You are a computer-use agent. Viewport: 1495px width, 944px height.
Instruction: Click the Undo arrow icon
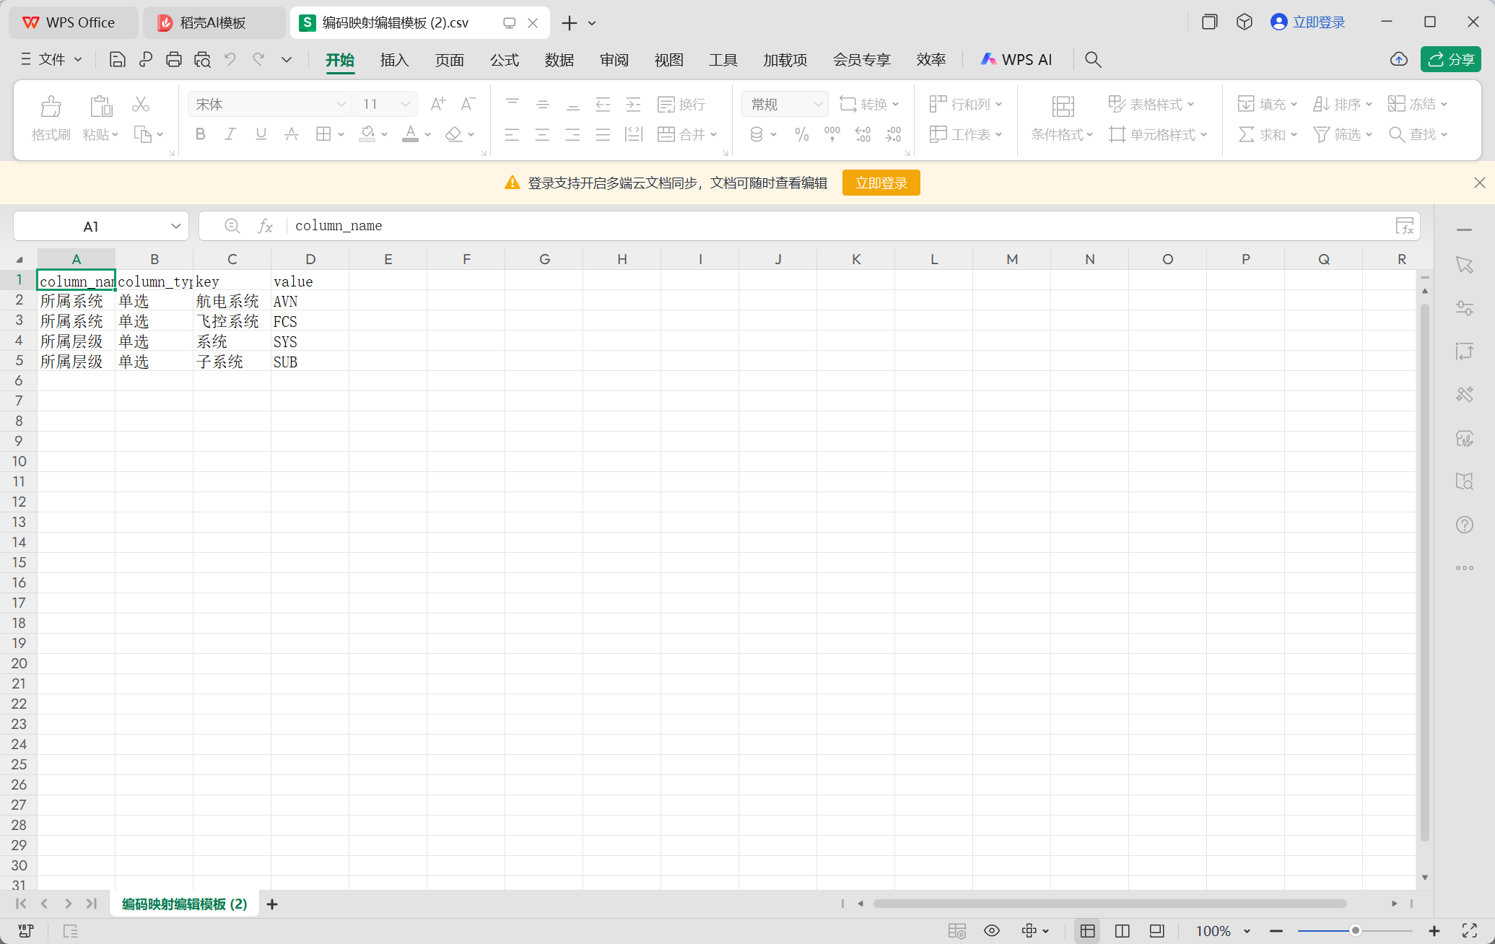coord(230,60)
